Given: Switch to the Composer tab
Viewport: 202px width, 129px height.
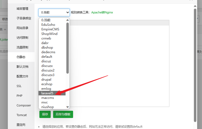Looking at the screenshot, I should coord(24,105).
